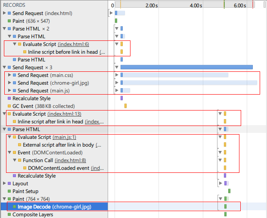Collapse the Paint (764 × 764) record
267x218 pixels.
pyautogui.click(x=4, y=199)
